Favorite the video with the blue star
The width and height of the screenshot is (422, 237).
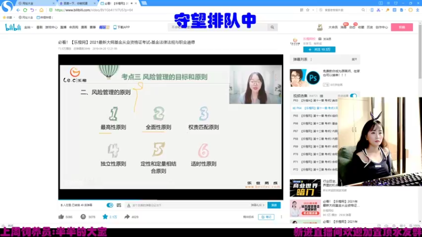coord(105,216)
